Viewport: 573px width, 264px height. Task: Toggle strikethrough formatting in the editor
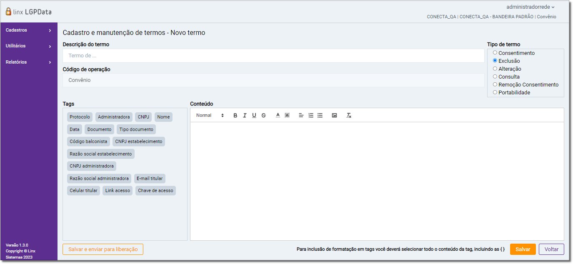tap(263, 116)
